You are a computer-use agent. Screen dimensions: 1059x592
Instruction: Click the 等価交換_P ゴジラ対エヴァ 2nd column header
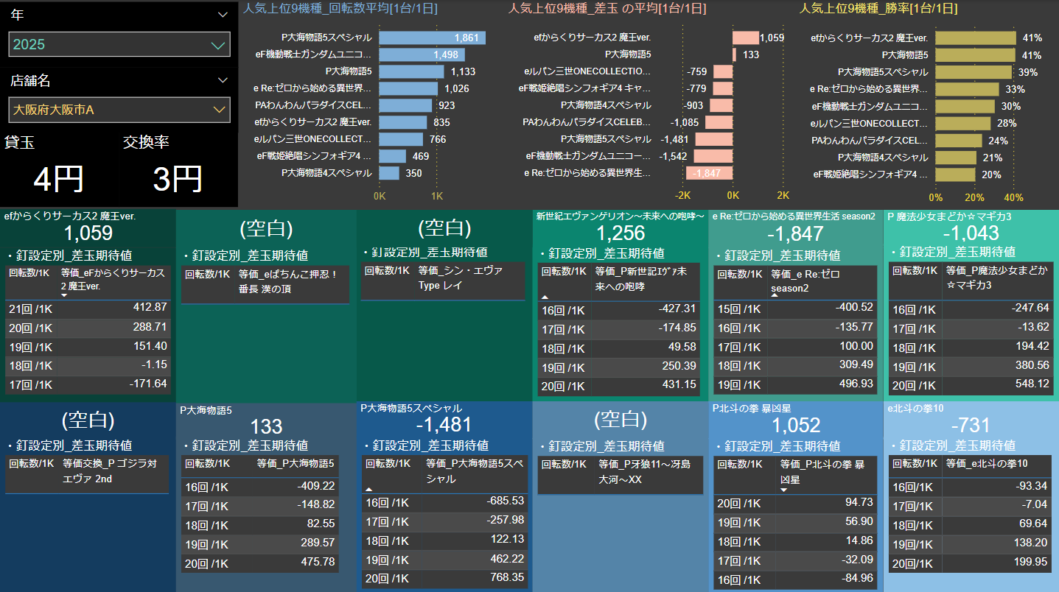click(x=111, y=471)
